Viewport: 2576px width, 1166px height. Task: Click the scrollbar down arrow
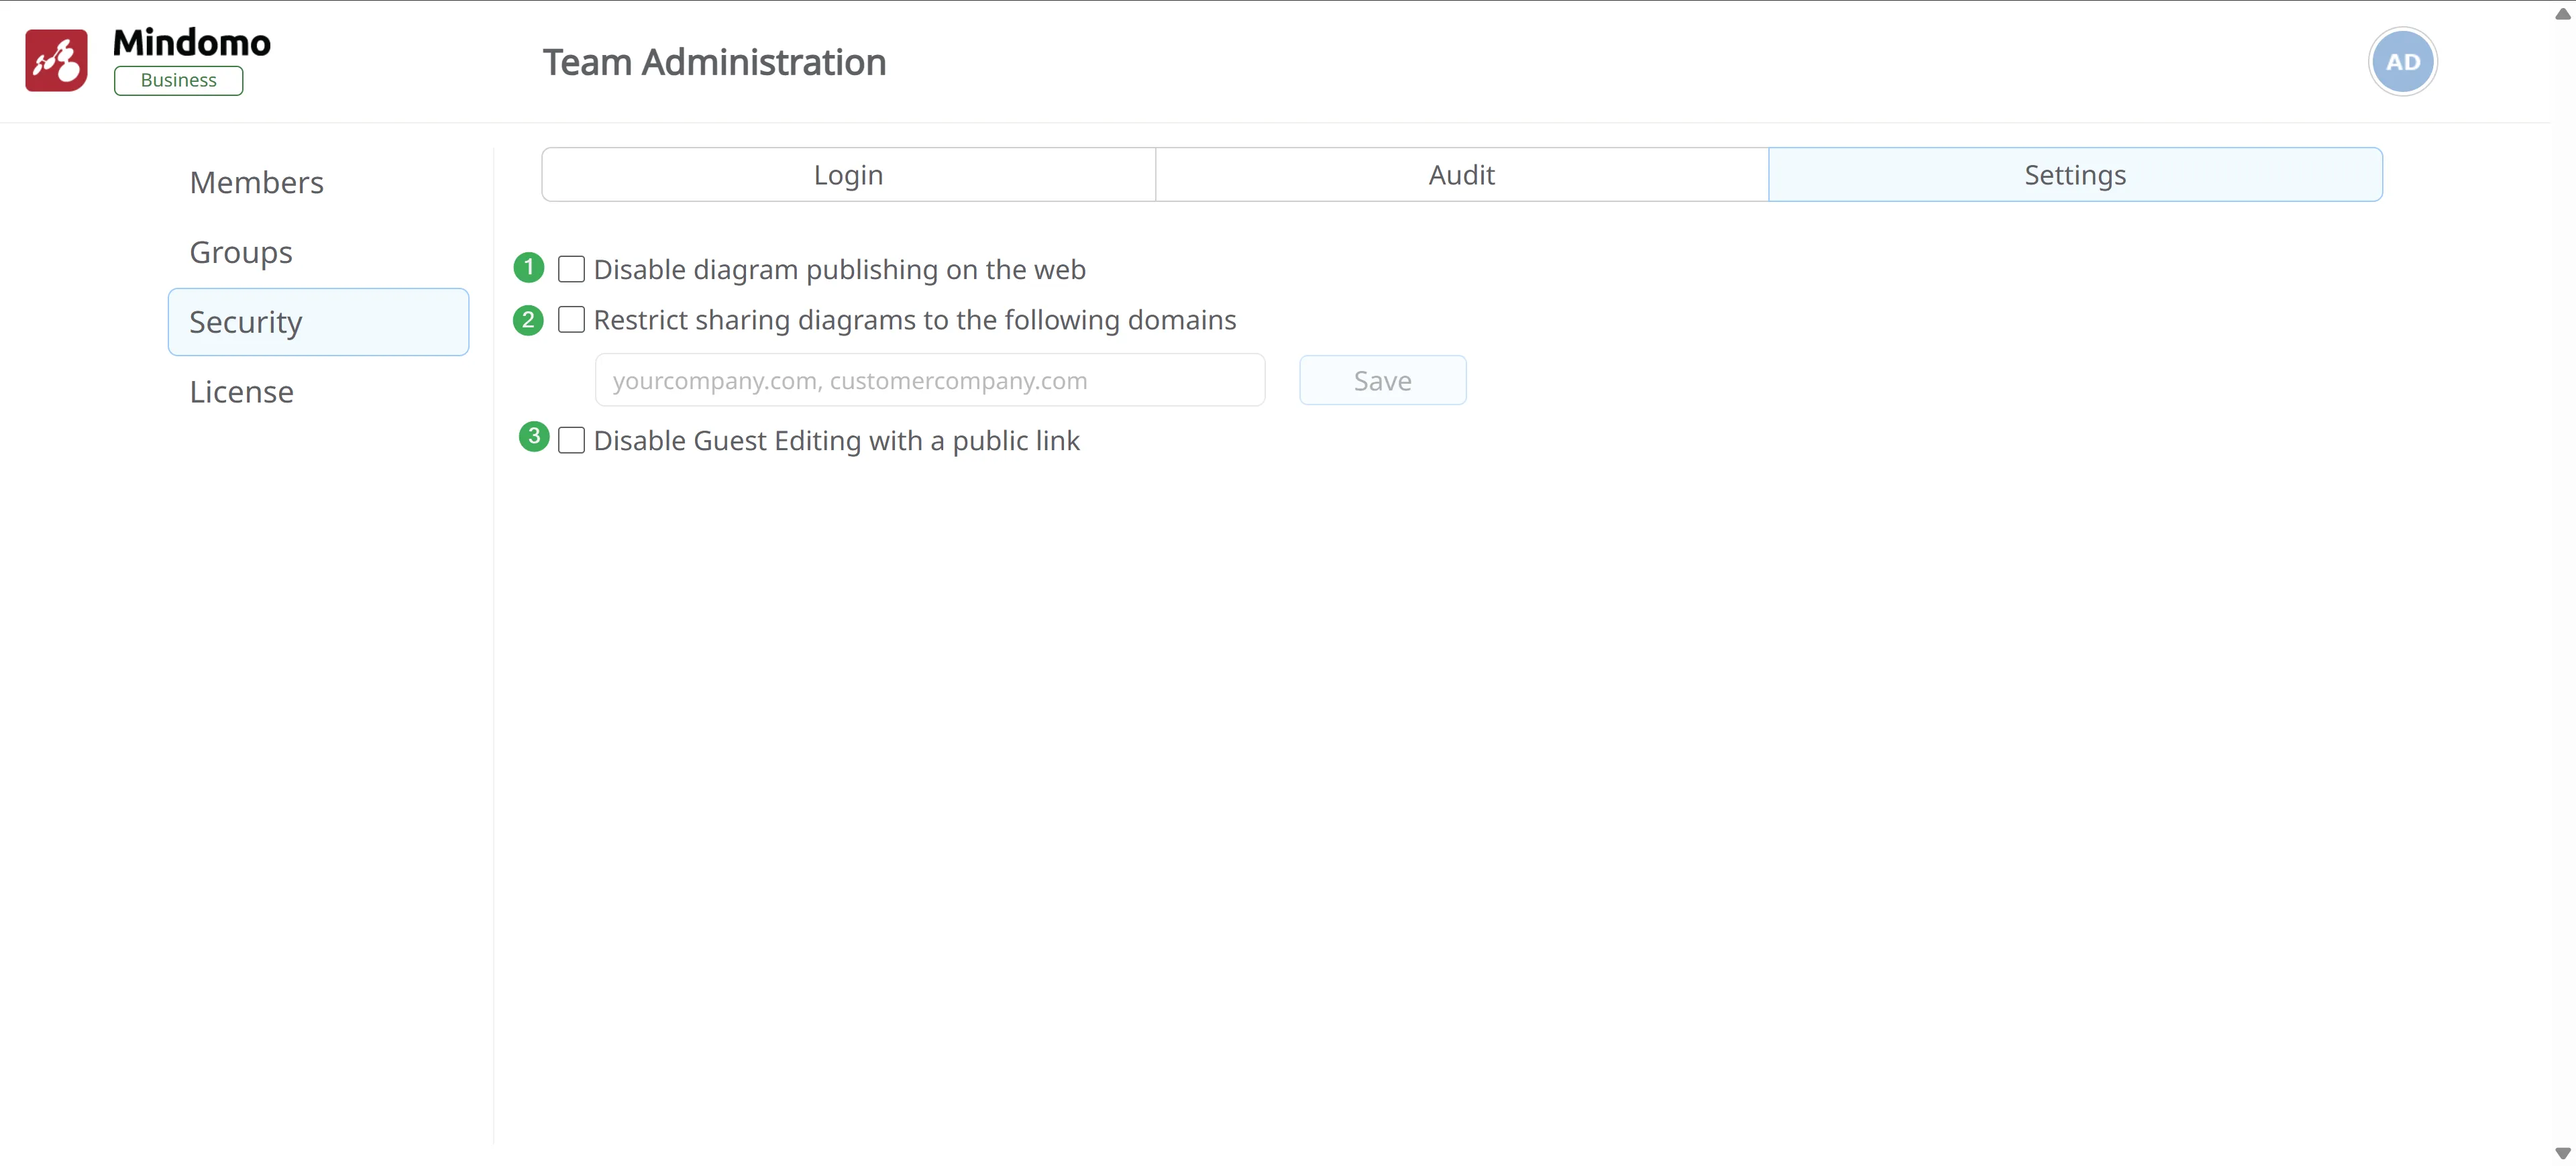click(x=2562, y=1153)
